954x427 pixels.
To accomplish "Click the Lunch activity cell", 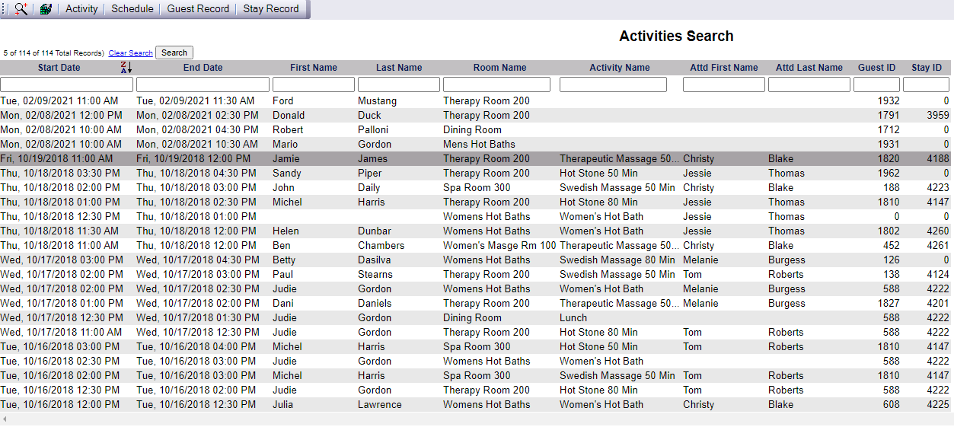I will point(573,317).
